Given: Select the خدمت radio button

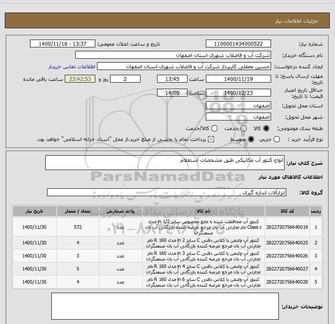Looking at the screenshot, I should (x=244, y=128).
